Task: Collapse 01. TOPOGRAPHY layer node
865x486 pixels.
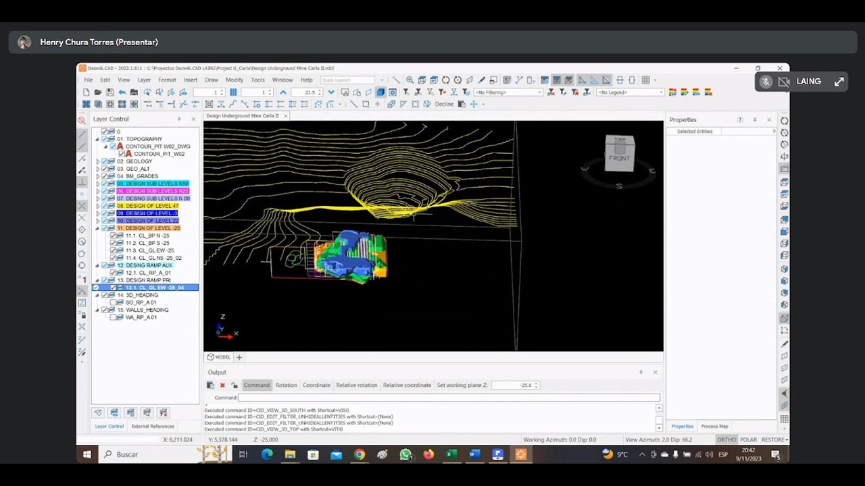Action: [x=97, y=139]
